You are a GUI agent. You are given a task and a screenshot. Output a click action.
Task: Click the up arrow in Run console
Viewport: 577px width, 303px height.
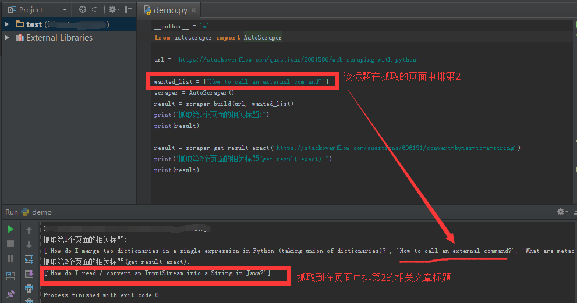pos(29,230)
